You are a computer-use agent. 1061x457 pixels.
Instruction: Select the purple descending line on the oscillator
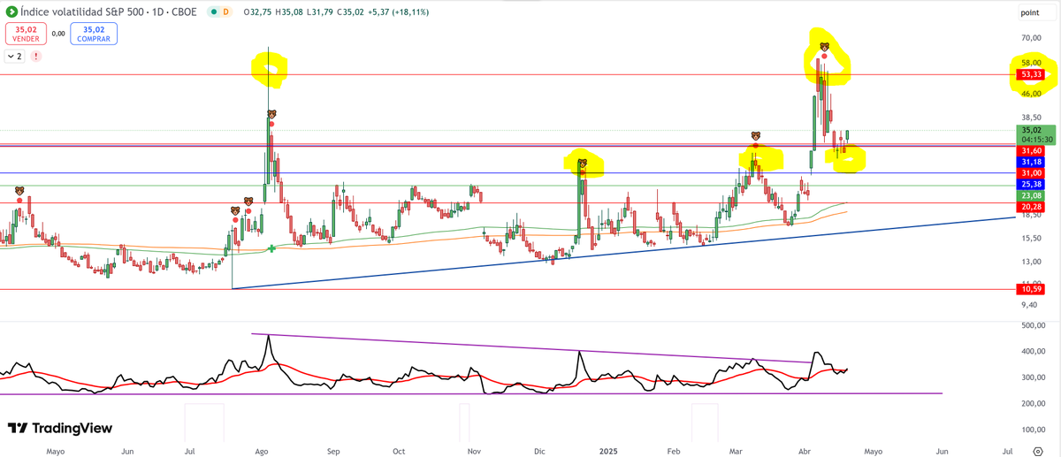pos(530,348)
